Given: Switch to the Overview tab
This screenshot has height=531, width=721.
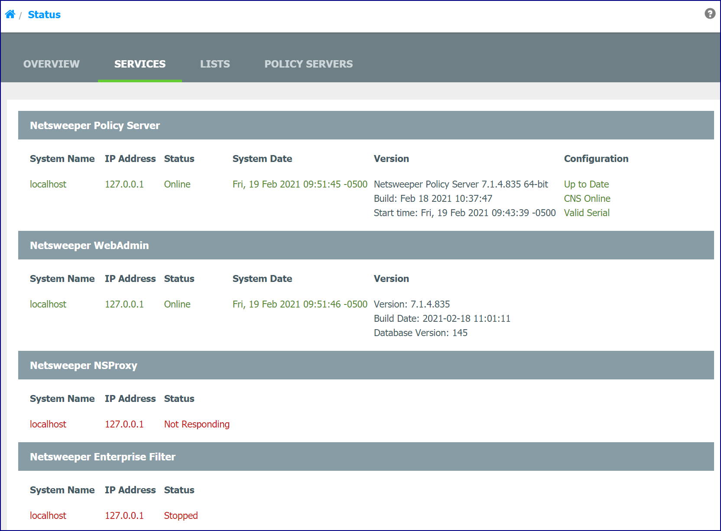Looking at the screenshot, I should [52, 64].
